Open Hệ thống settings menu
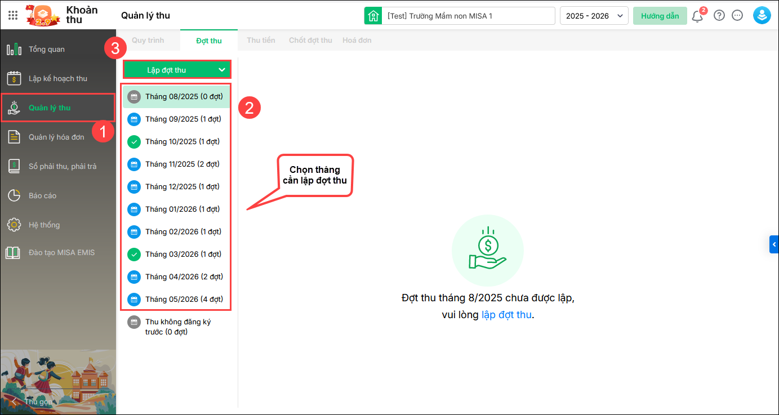The width and height of the screenshot is (779, 415). coord(58,225)
